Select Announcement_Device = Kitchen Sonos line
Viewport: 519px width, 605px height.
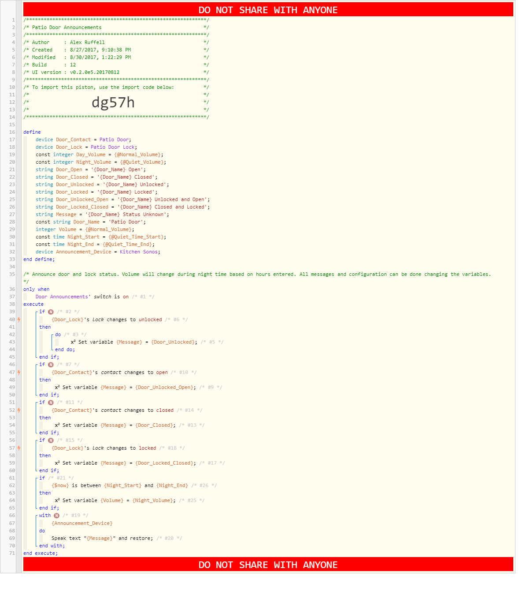pyautogui.click(x=98, y=252)
